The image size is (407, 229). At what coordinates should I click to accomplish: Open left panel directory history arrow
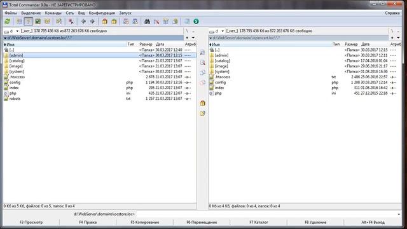[x=193, y=38]
